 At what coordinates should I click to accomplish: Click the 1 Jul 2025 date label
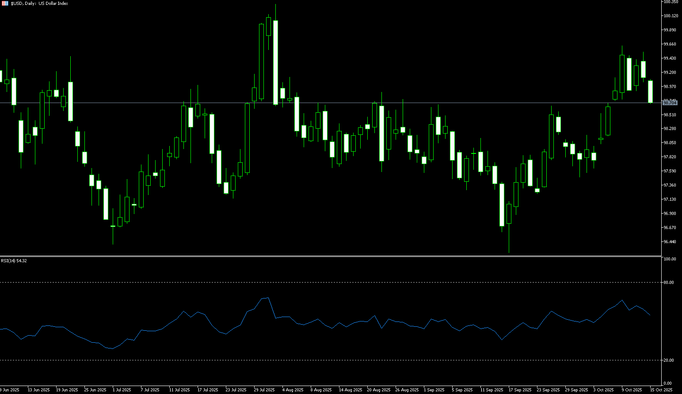[x=122, y=390]
